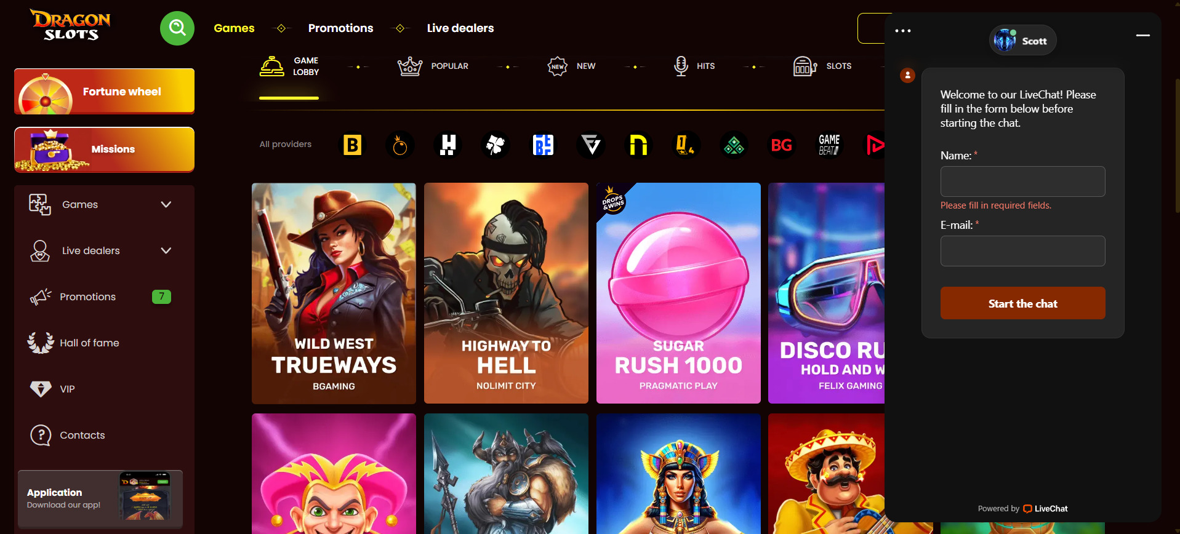This screenshot has width=1180, height=534.
Task: Click Start the chat button
Action: pos(1022,303)
